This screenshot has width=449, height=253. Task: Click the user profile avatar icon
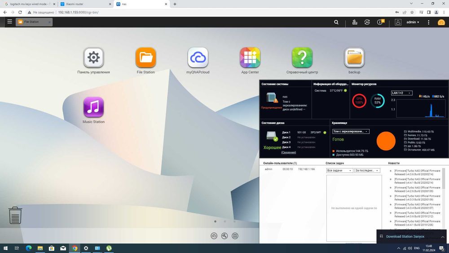[x=398, y=22]
